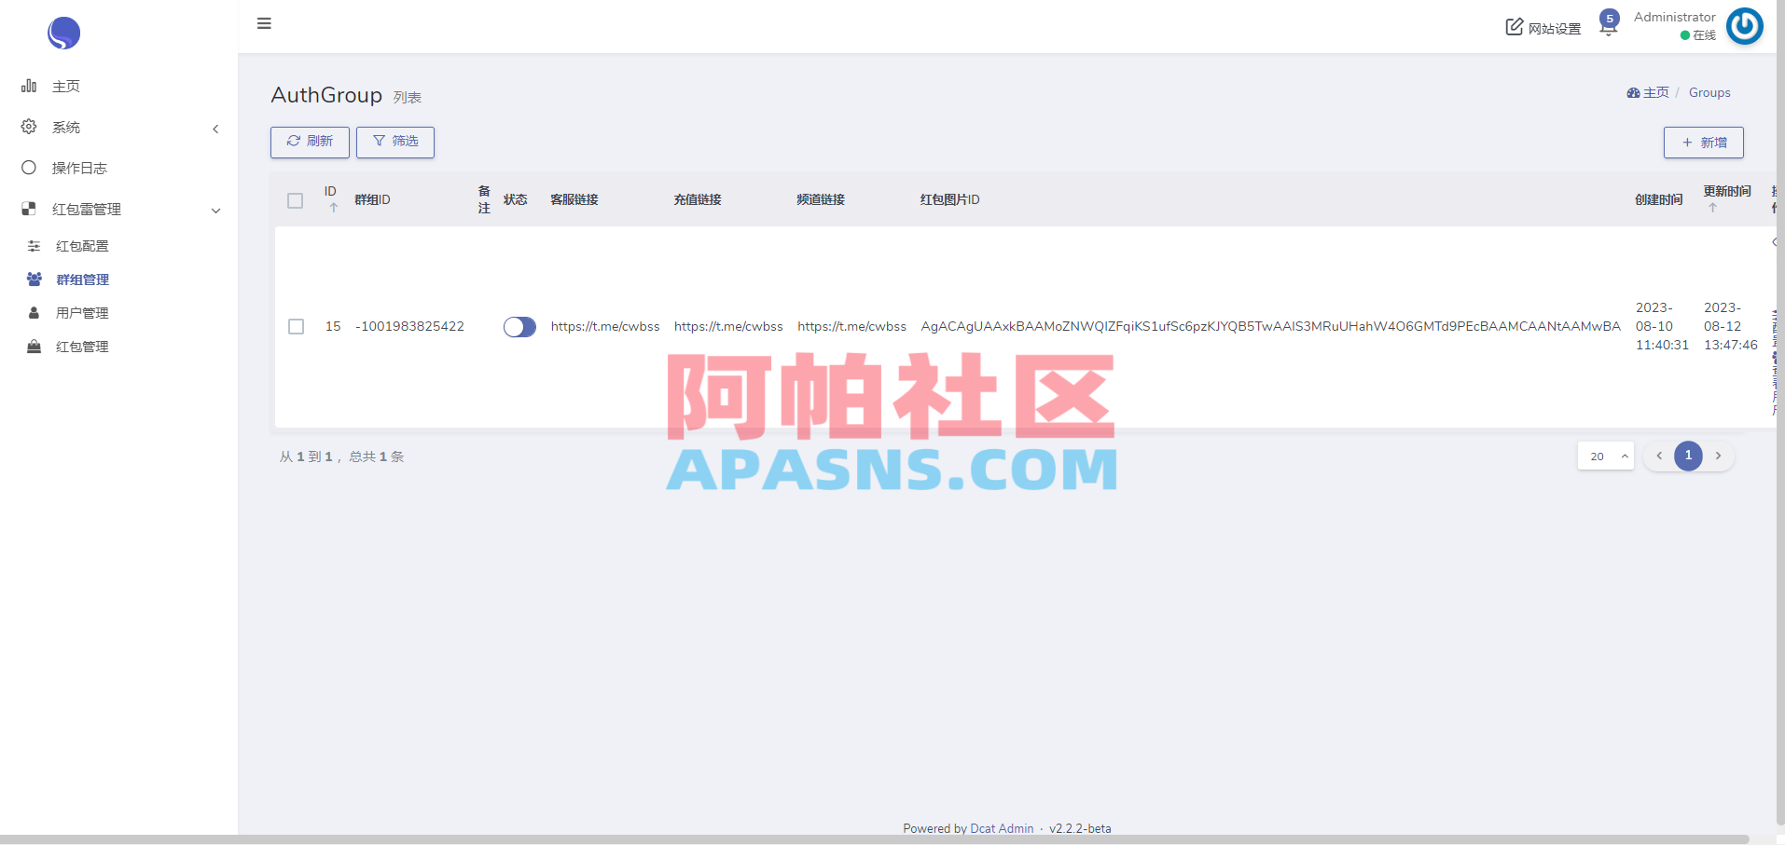The height and width of the screenshot is (845, 1785).
Task: Click the site logo icon
Action: 63,33
